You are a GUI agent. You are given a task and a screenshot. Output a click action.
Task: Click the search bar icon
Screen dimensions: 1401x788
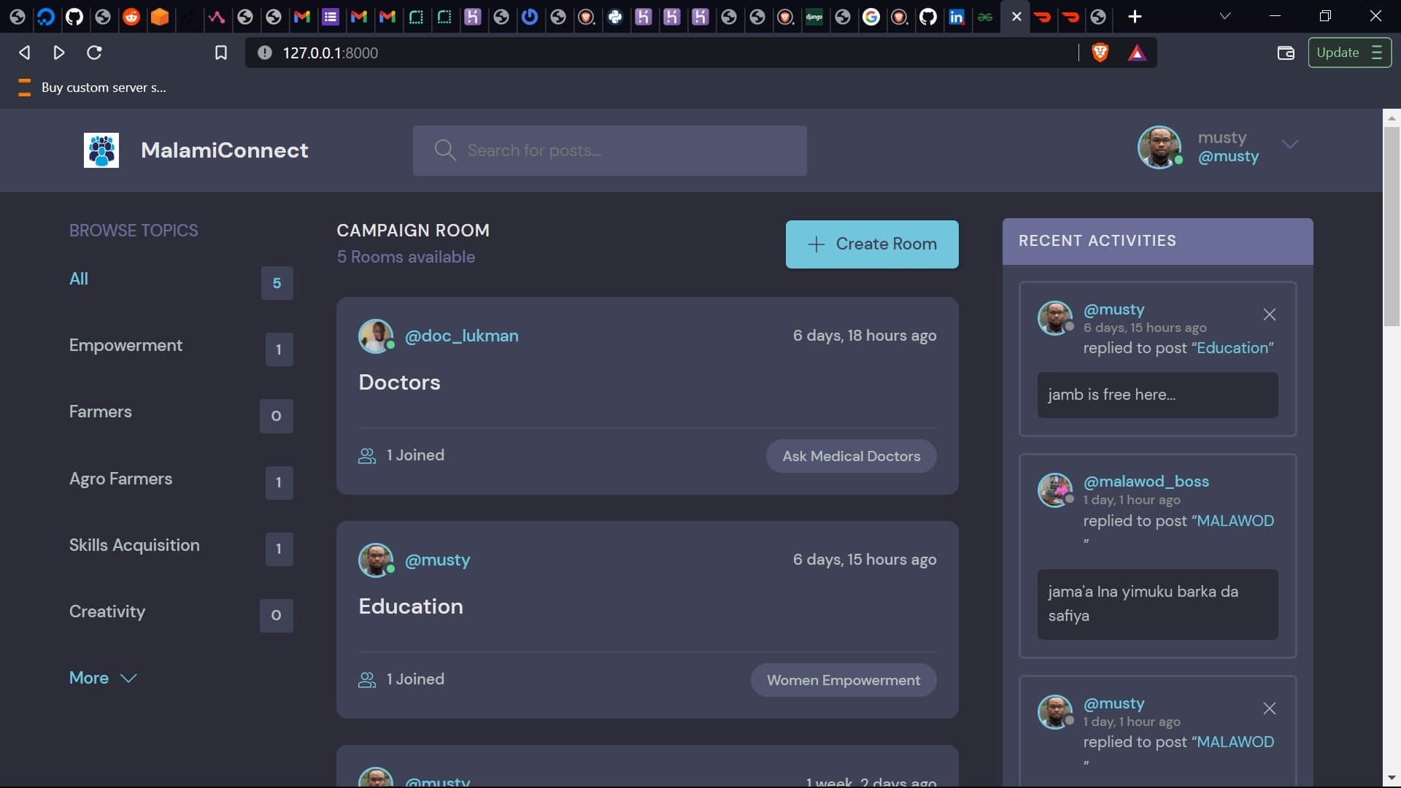click(x=444, y=150)
